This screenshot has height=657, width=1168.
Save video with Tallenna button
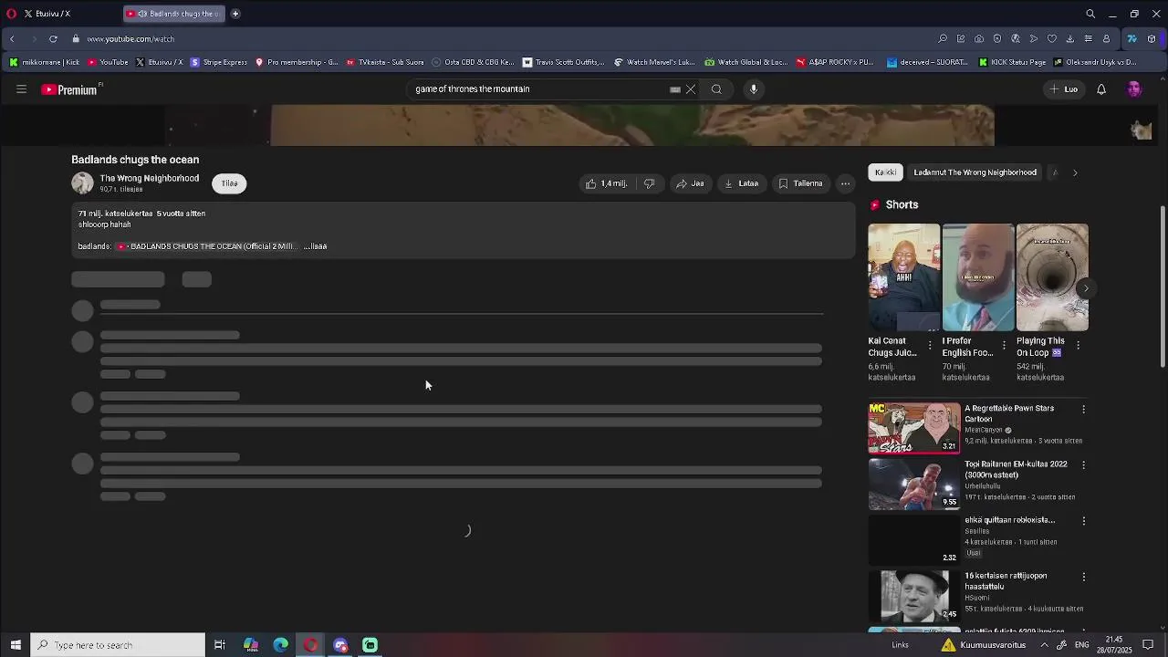(x=801, y=183)
